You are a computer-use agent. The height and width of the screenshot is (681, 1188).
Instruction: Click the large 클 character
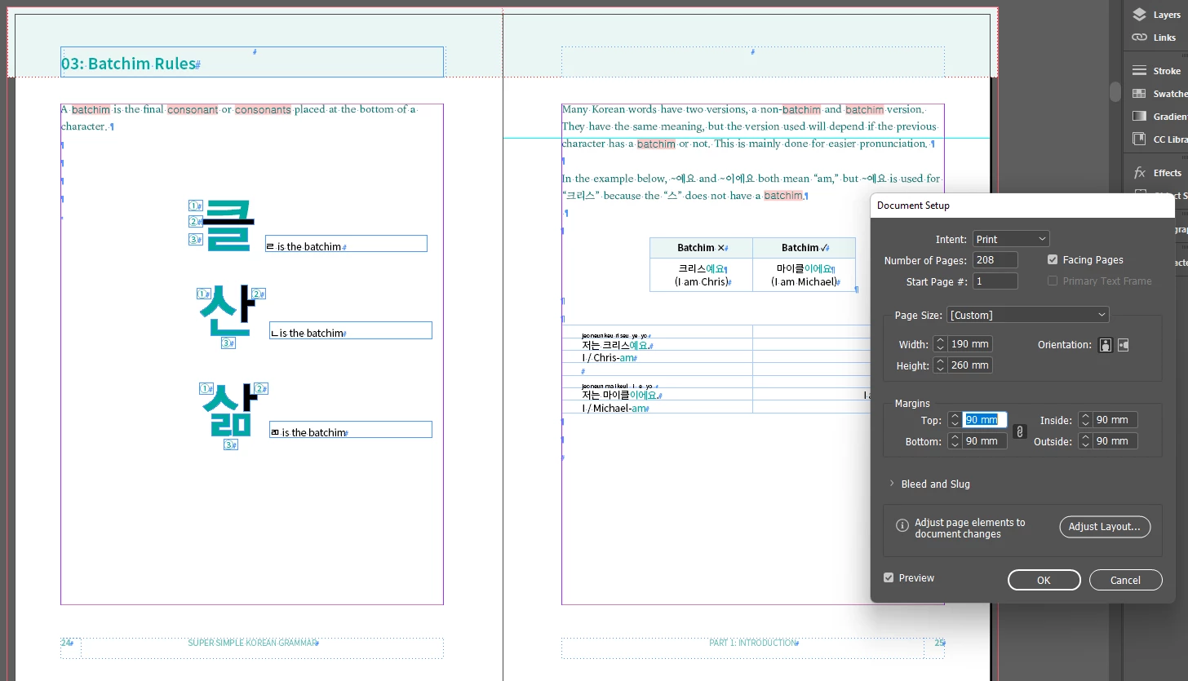tap(228, 225)
